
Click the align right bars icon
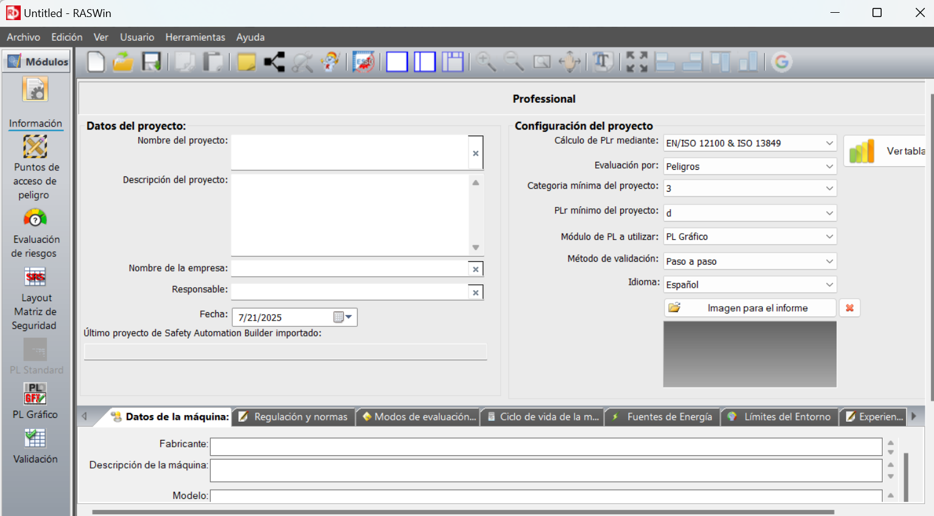click(693, 62)
